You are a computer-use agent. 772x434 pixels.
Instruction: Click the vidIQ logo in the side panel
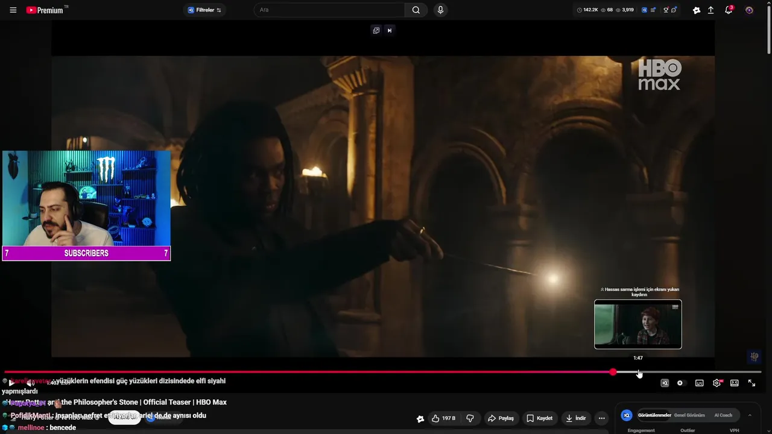627,415
